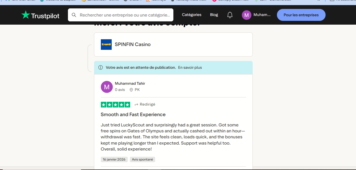Screen dimensions: 356x170
Task: Open the notifications bell
Action: [230, 15]
